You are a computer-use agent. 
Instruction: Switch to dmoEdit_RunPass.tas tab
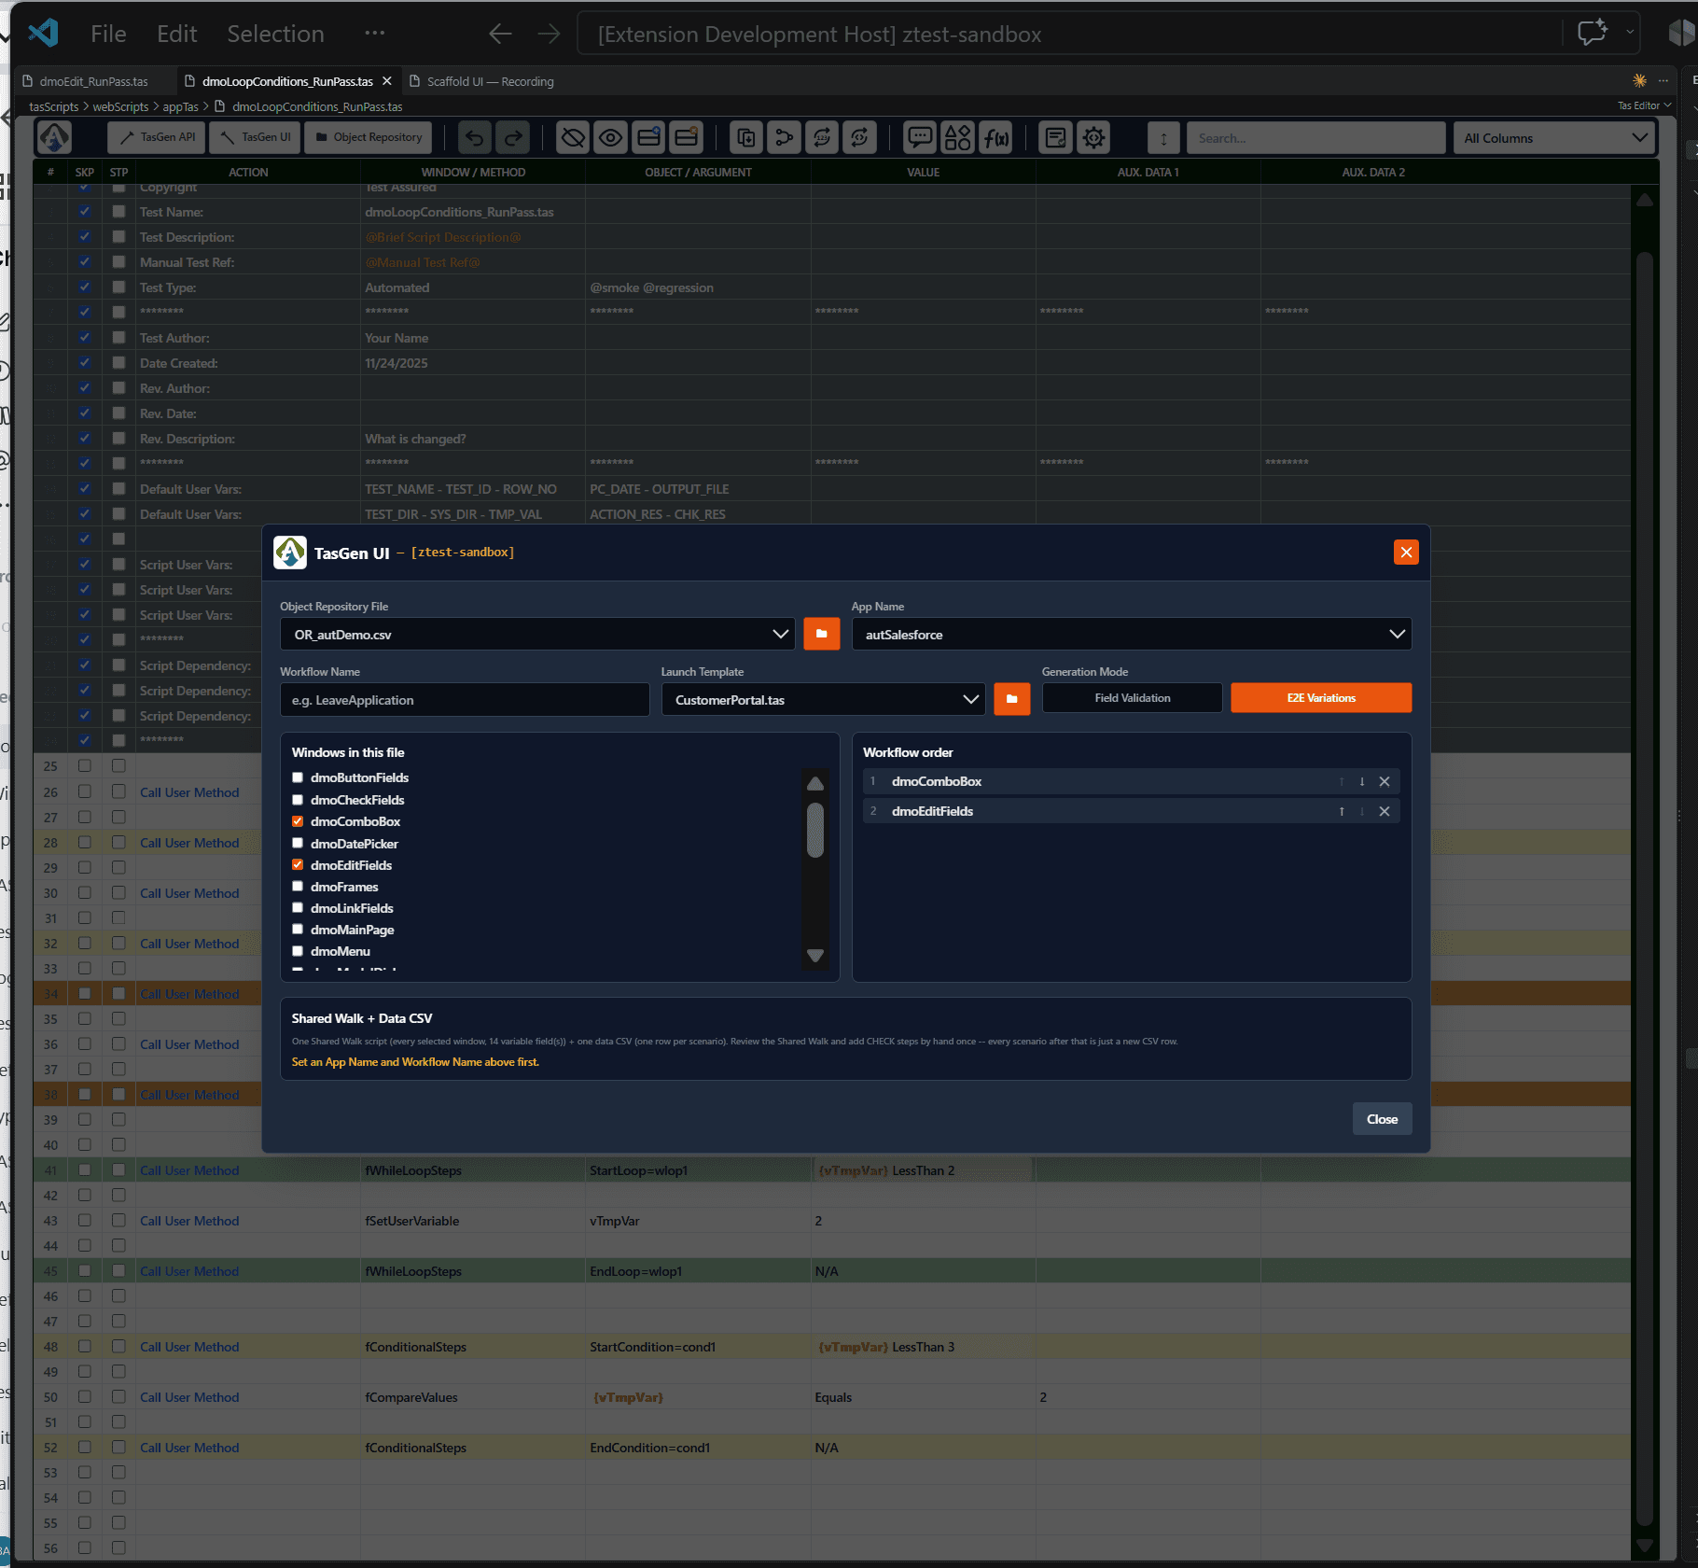pos(93,81)
